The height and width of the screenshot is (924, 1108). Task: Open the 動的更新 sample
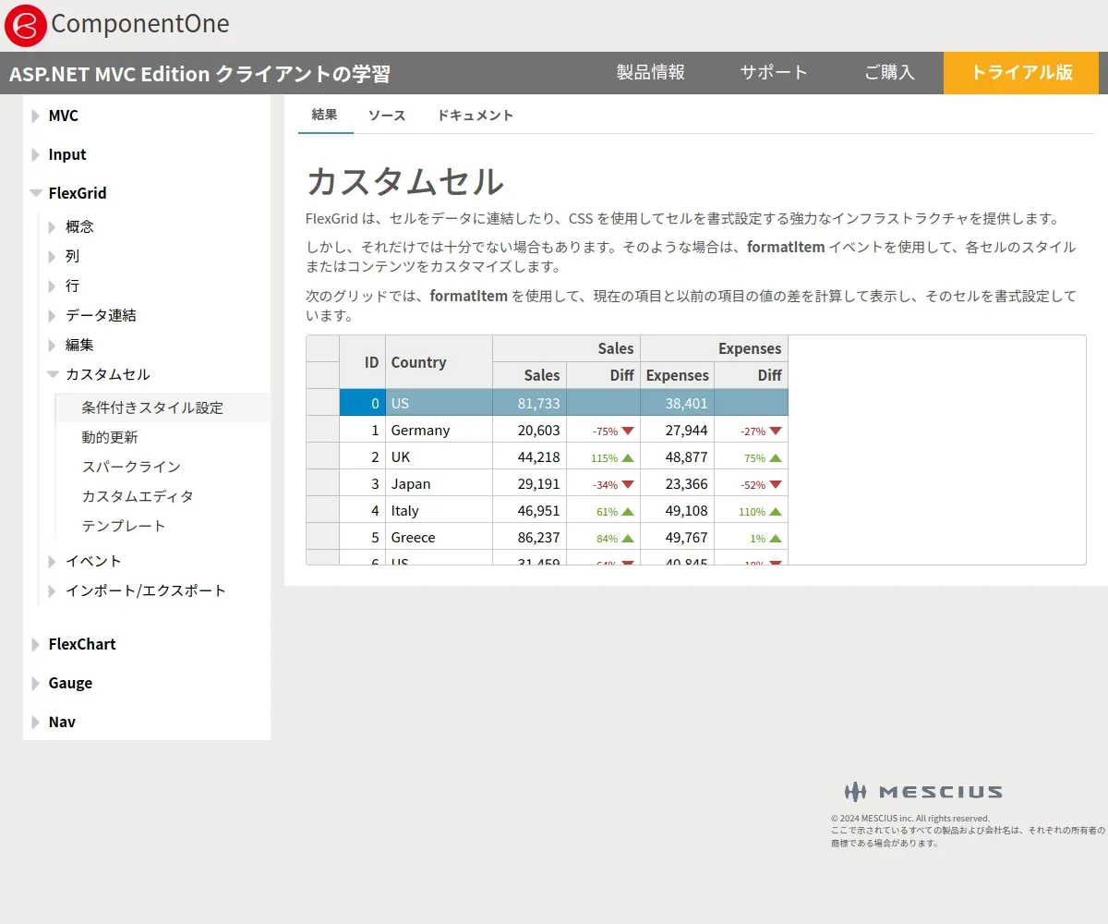coord(110,437)
